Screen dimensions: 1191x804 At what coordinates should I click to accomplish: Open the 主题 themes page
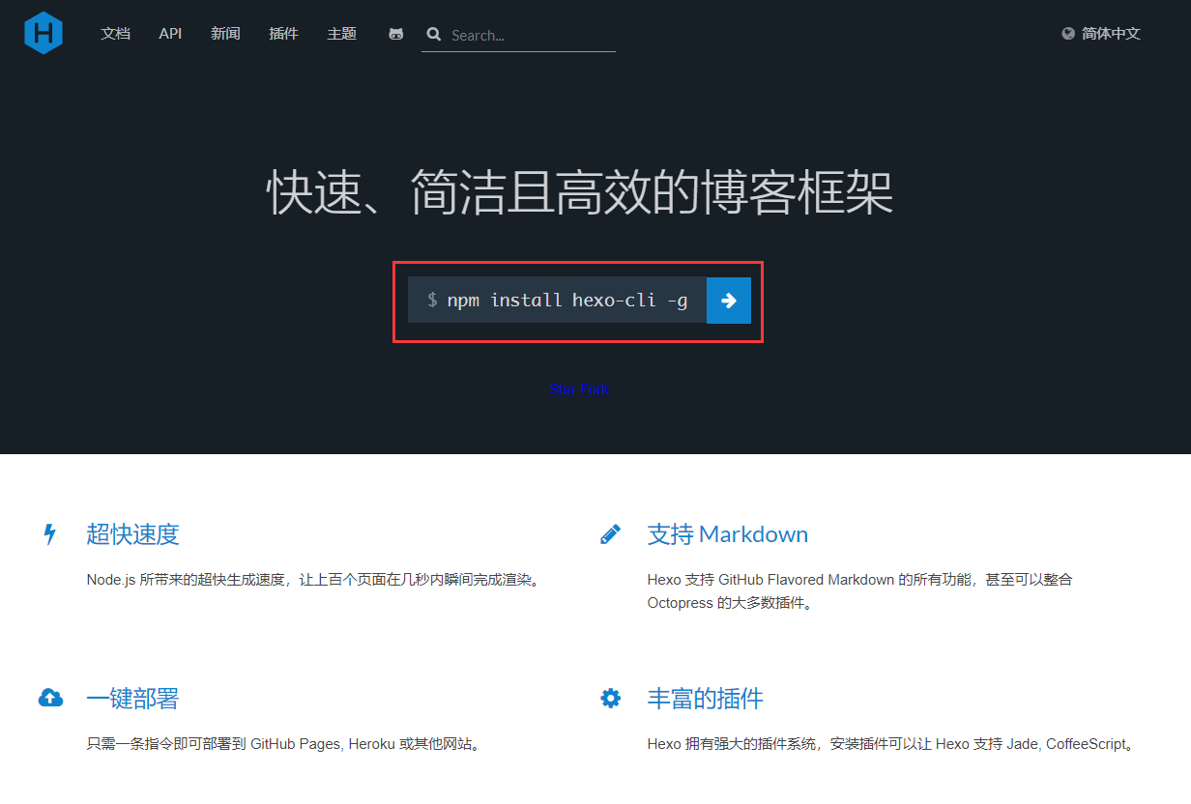pos(341,34)
